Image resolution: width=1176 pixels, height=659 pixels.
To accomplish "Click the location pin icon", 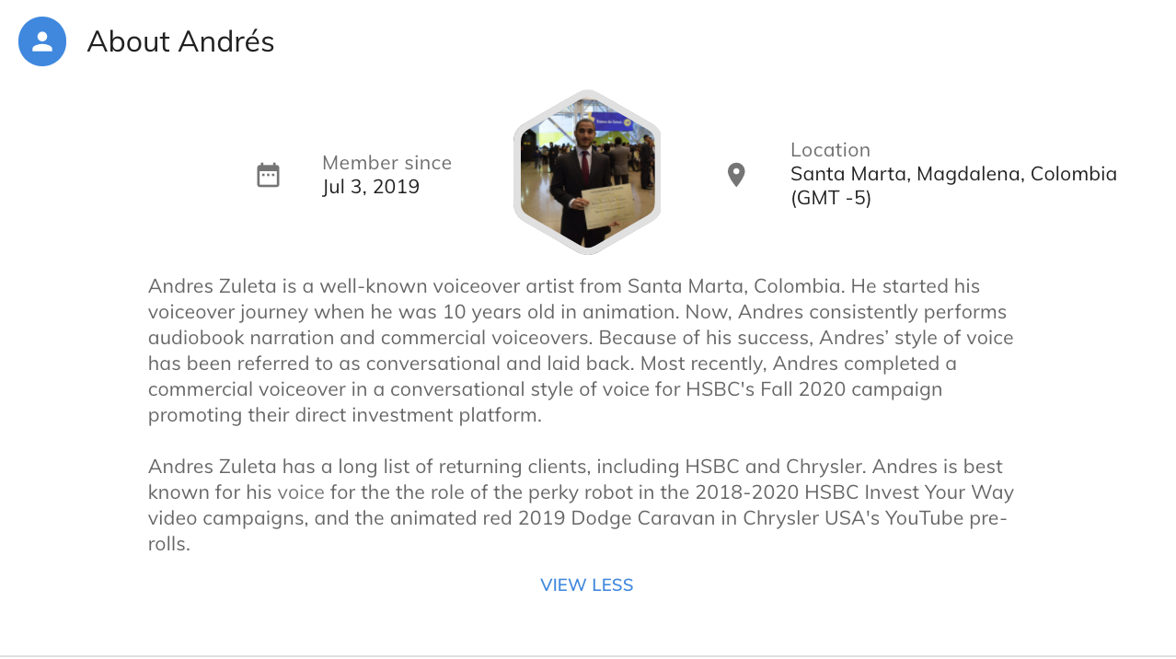I will tap(736, 175).
